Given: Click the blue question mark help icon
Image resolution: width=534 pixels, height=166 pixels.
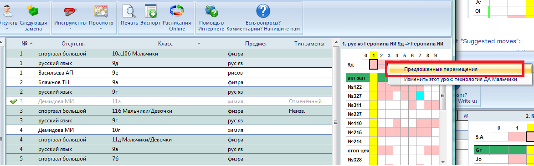Looking at the screenshot, I should [263, 11].
